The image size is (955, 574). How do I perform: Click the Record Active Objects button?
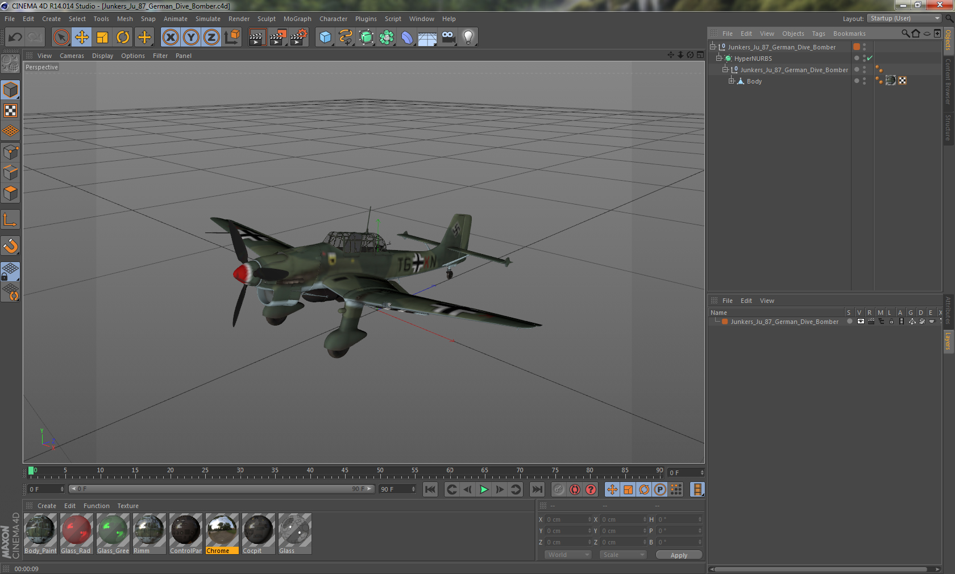click(559, 489)
